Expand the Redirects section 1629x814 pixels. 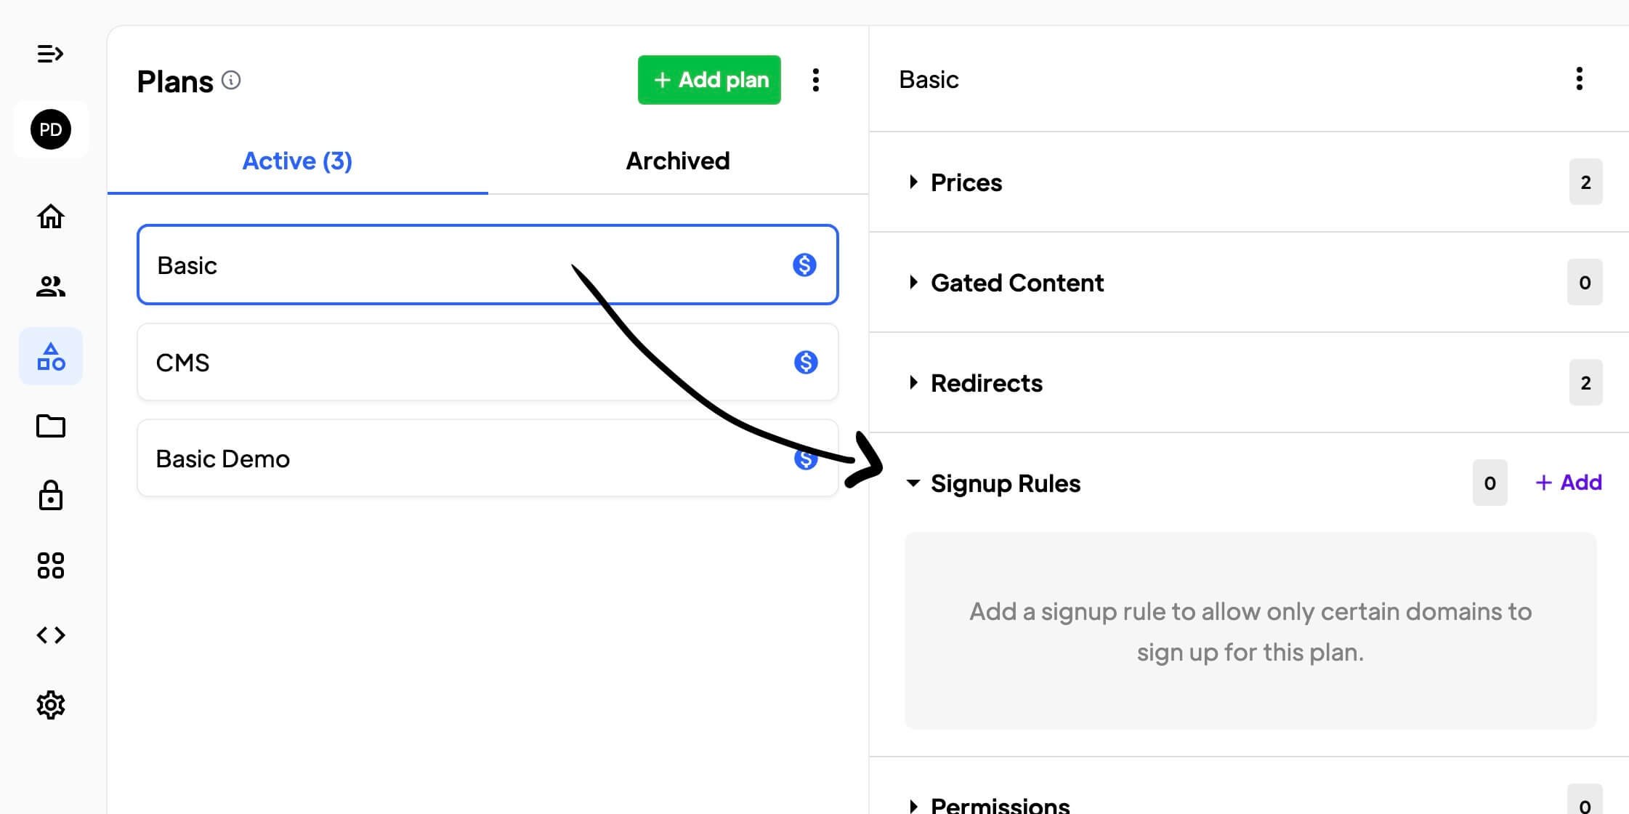click(x=986, y=383)
